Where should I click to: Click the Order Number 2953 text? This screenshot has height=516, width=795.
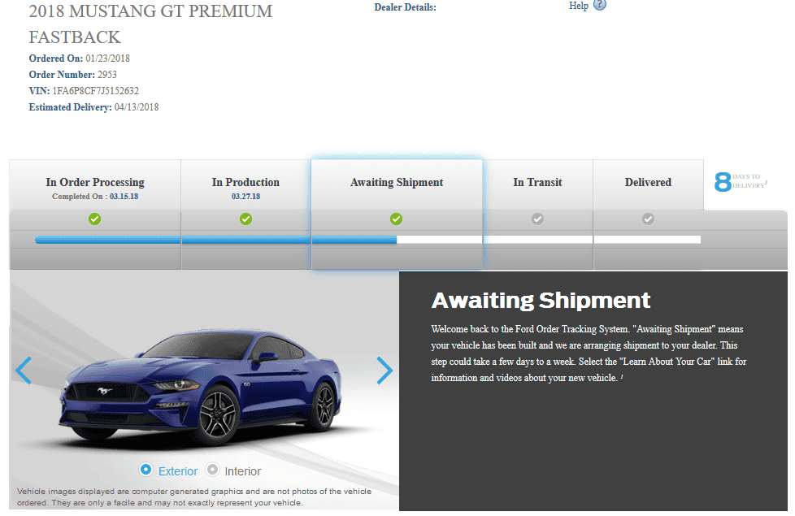pyautogui.click(x=72, y=75)
